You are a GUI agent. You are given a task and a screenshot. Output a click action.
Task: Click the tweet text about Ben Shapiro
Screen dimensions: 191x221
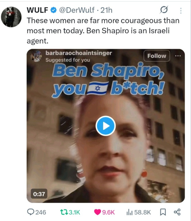103,31
